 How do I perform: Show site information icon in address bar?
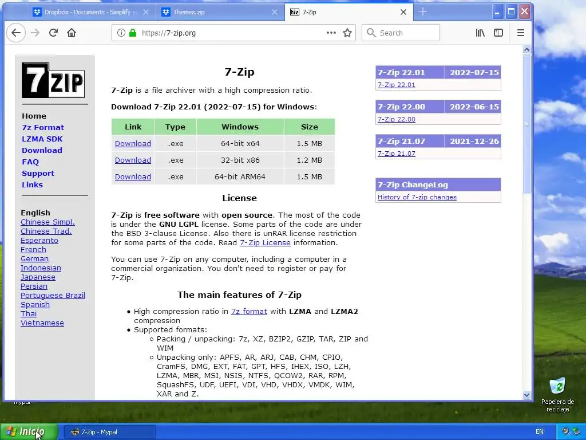pos(121,33)
